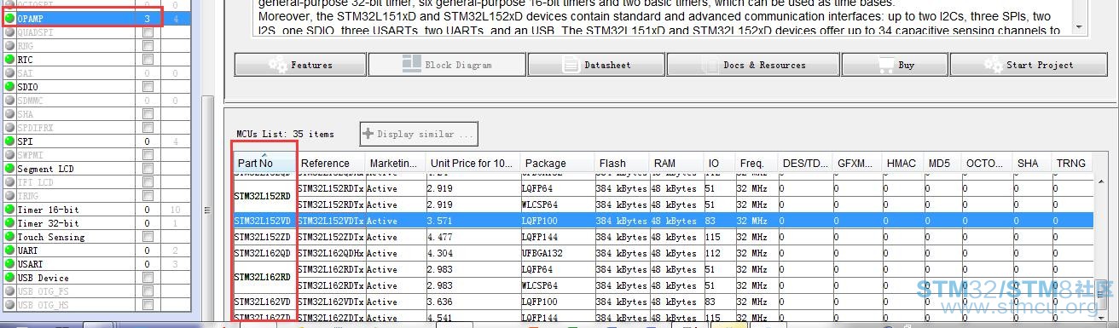
Task: Click the grey dot beside SAI
Action: 9,73
